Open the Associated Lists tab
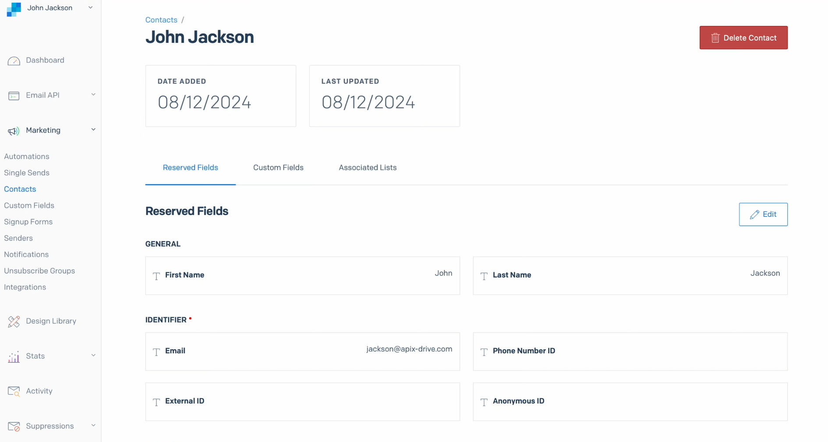Viewport: 828px width, 442px height. (x=368, y=168)
